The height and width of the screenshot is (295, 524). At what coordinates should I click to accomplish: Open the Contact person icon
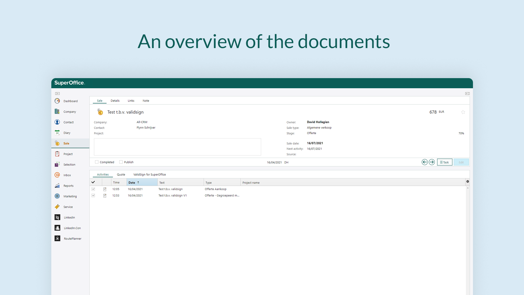[57, 122]
